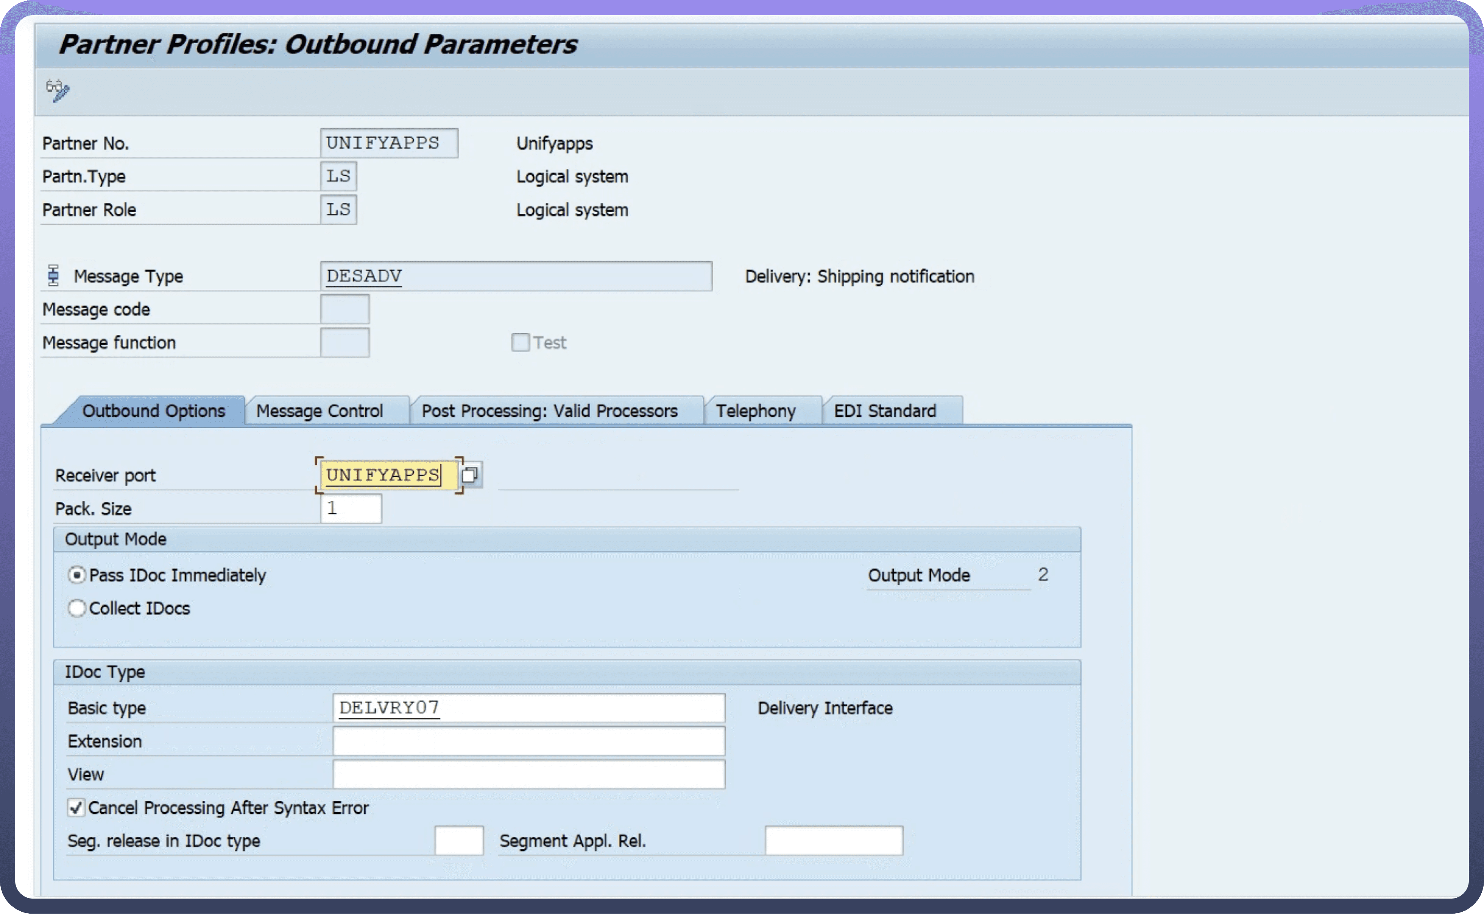Click the Seg. release in IDoc type field

[459, 841]
